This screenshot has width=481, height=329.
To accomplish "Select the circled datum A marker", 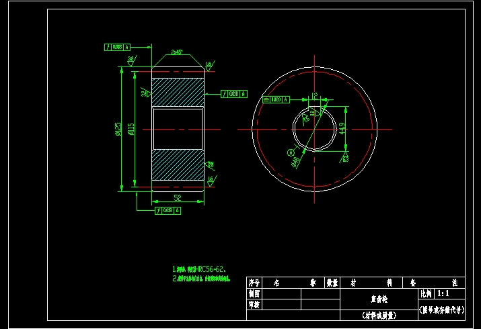I will pos(291,152).
